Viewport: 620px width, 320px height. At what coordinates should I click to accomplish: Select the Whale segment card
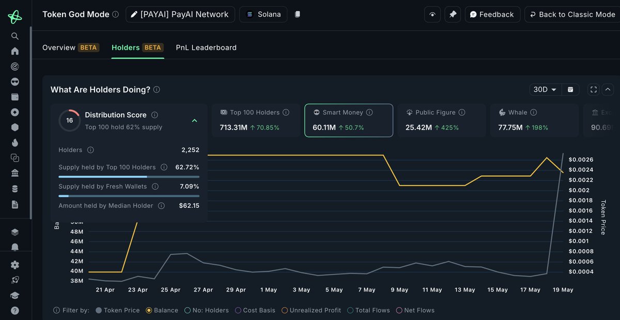tap(534, 120)
